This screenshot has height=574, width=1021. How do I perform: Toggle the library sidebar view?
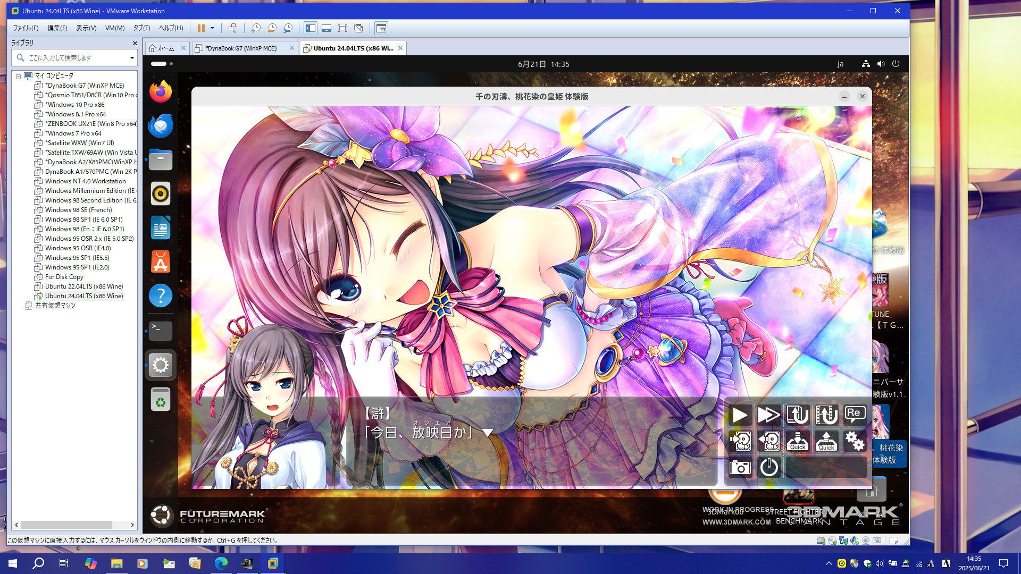[x=311, y=28]
